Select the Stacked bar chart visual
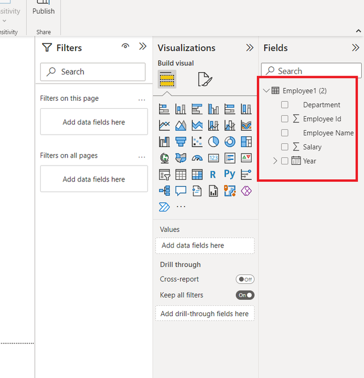The image size is (364, 378). (164, 109)
